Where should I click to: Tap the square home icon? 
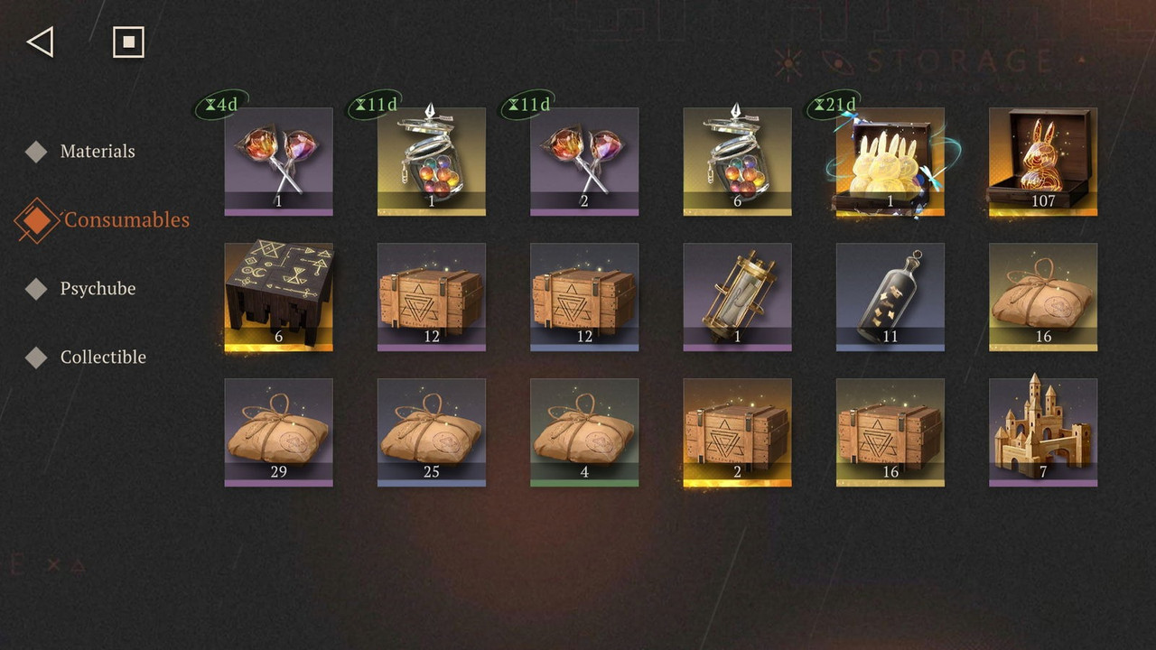click(x=128, y=42)
